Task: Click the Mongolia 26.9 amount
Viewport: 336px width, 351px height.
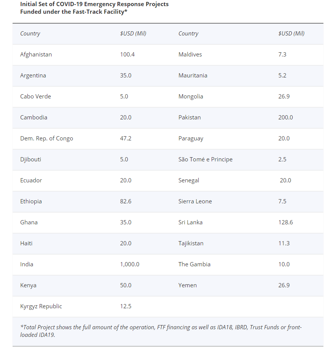Action: [x=284, y=97]
